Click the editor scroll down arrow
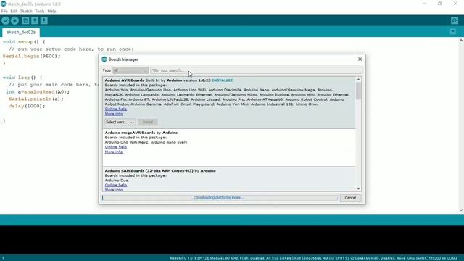 [461, 210]
